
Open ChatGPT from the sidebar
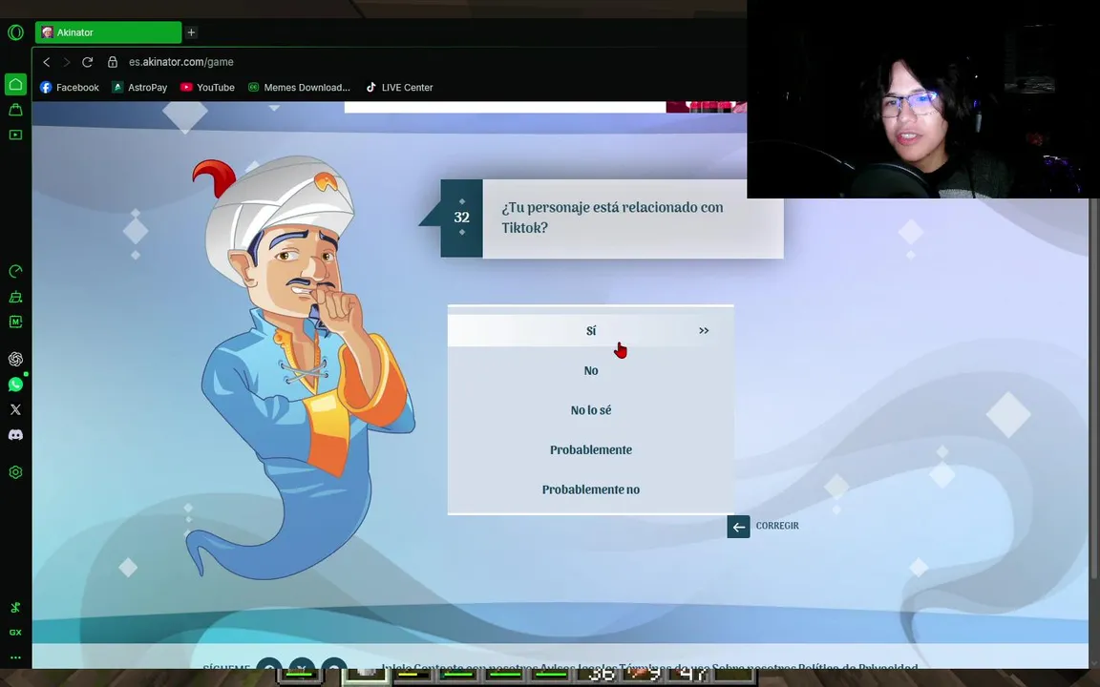click(x=15, y=359)
